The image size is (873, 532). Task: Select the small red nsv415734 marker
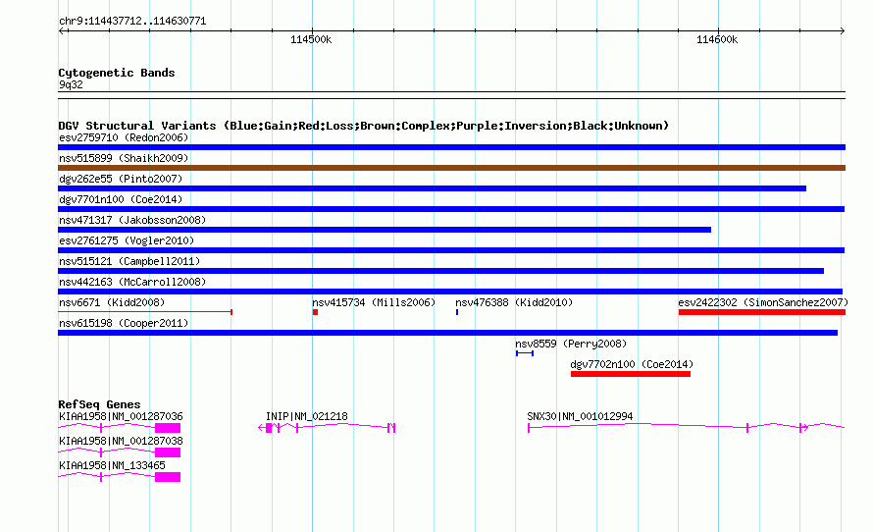pos(315,312)
